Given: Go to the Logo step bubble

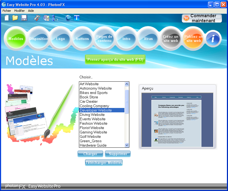Looking at the screenshot, I should coord(61,39).
